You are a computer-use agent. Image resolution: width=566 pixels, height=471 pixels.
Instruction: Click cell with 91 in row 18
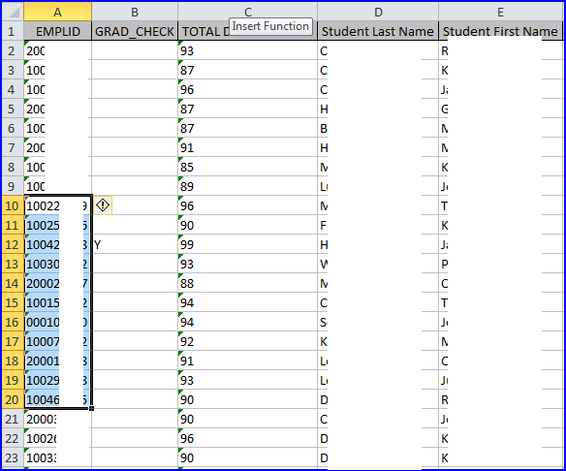248,361
